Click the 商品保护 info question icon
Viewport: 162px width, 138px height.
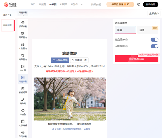pyautogui.click(x=126, y=40)
